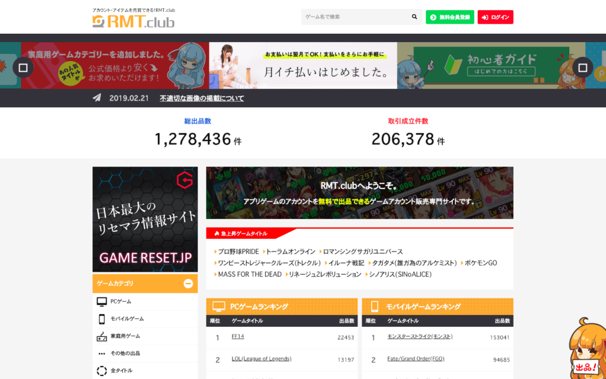Image resolution: width=606 pixels, height=379 pixels.
Task: Open FF14 in PC game ranking
Action: (238, 336)
